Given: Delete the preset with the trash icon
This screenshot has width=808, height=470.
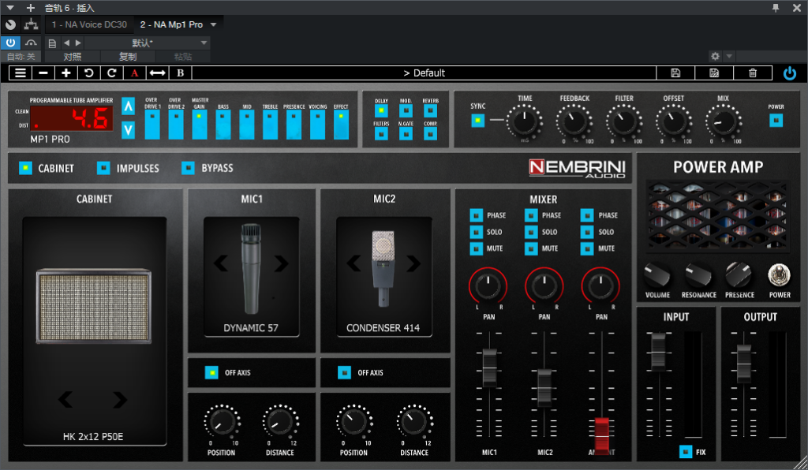Looking at the screenshot, I should 753,73.
